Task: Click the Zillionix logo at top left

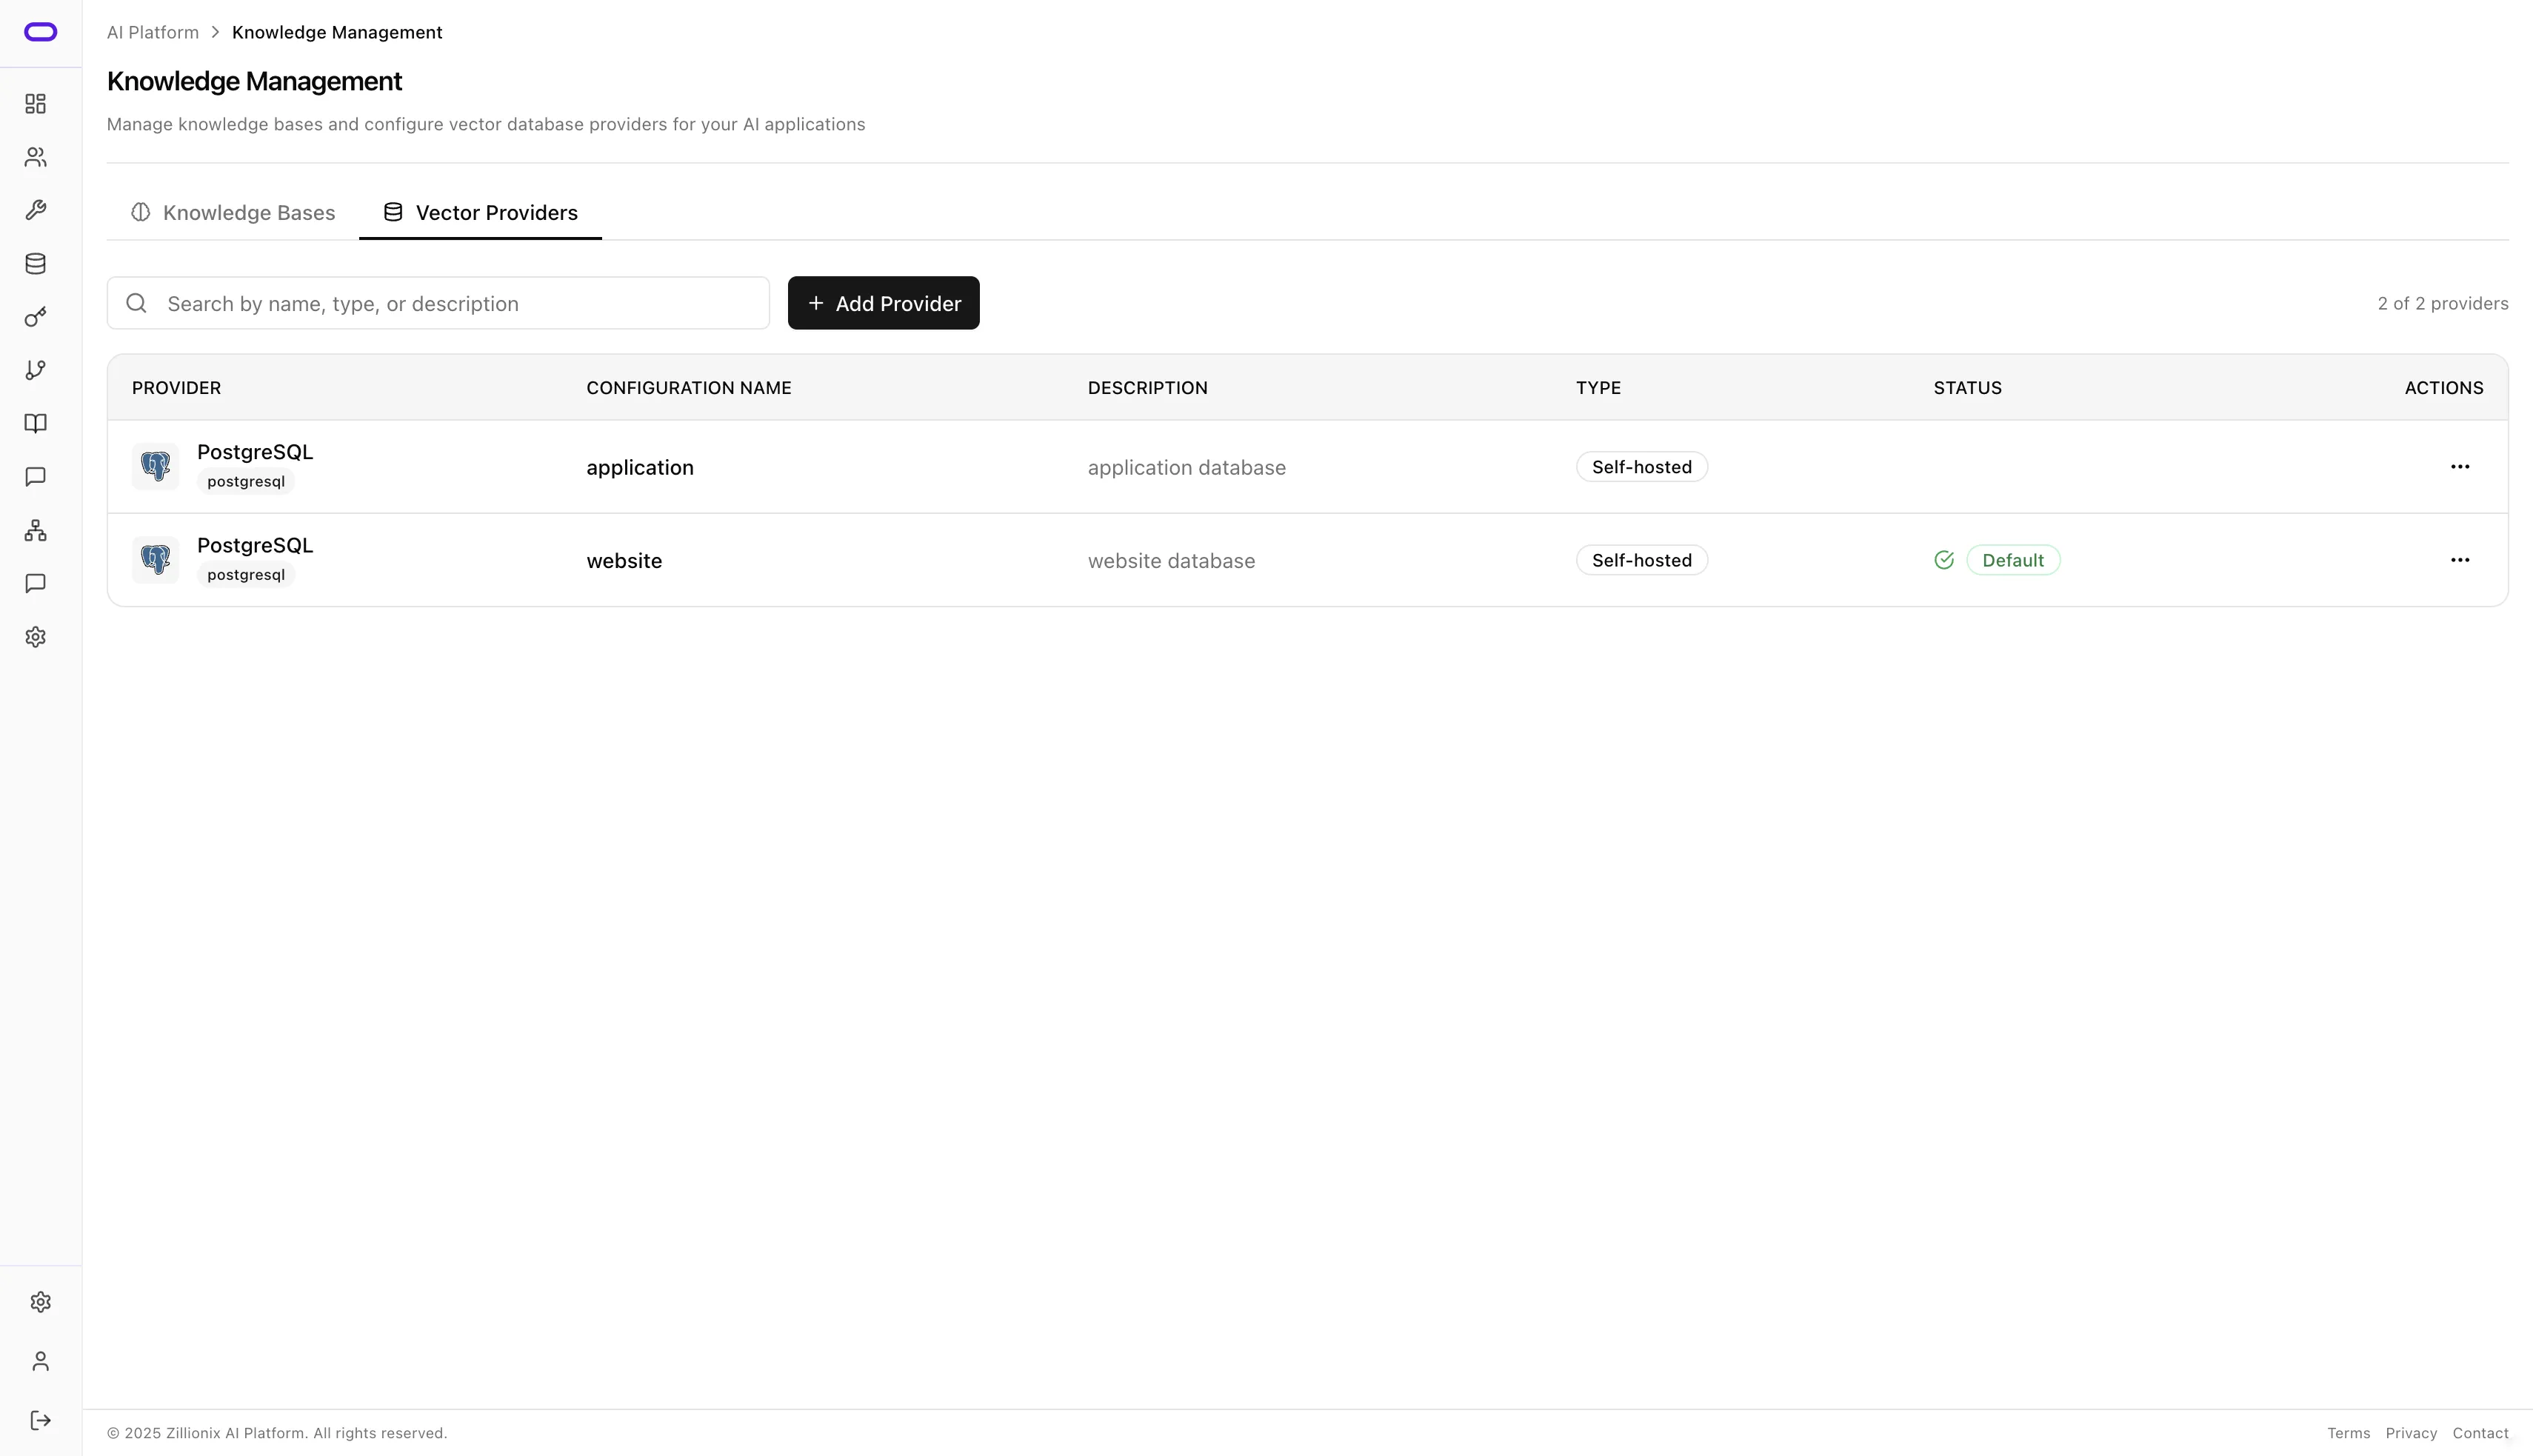Action: (x=40, y=32)
